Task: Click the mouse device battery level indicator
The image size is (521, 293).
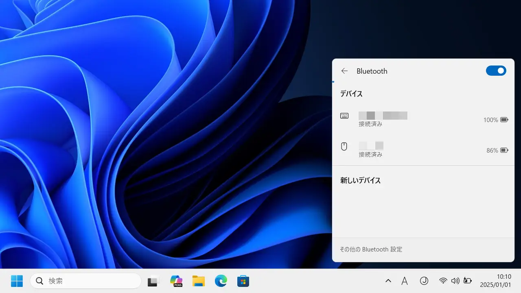Action: coord(497,150)
